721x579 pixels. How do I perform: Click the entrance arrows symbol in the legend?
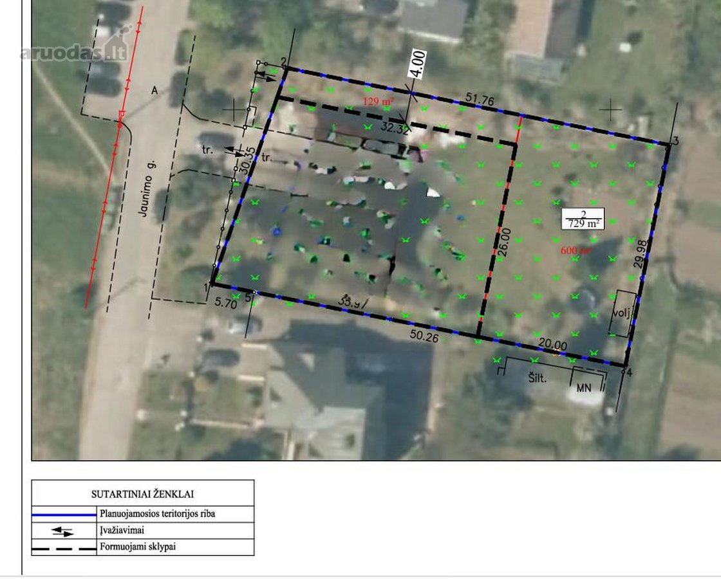point(62,531)
